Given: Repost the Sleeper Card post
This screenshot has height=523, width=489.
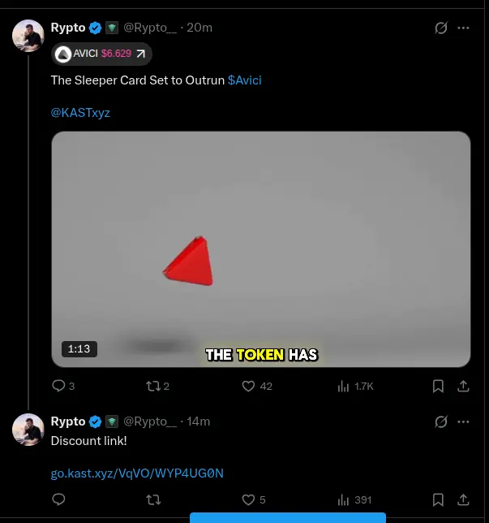Looking at the screenshot, I should [152, 386].
